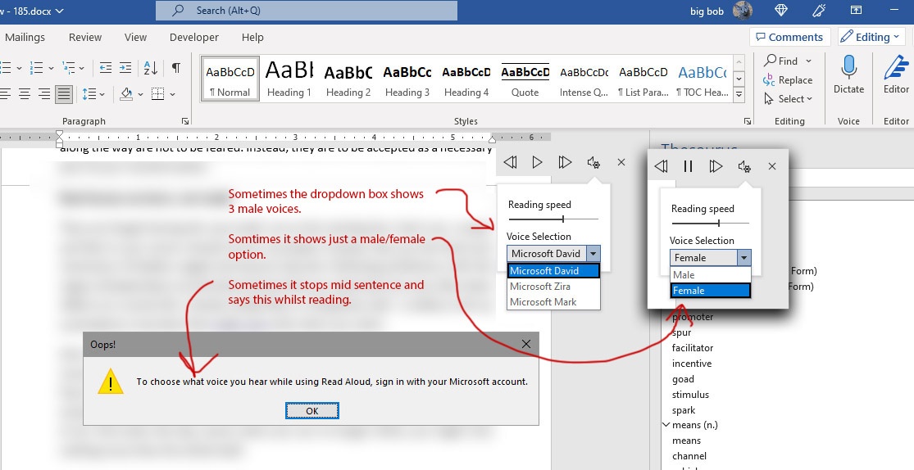Open the Styles pane dialog launcher

point(748,121)
